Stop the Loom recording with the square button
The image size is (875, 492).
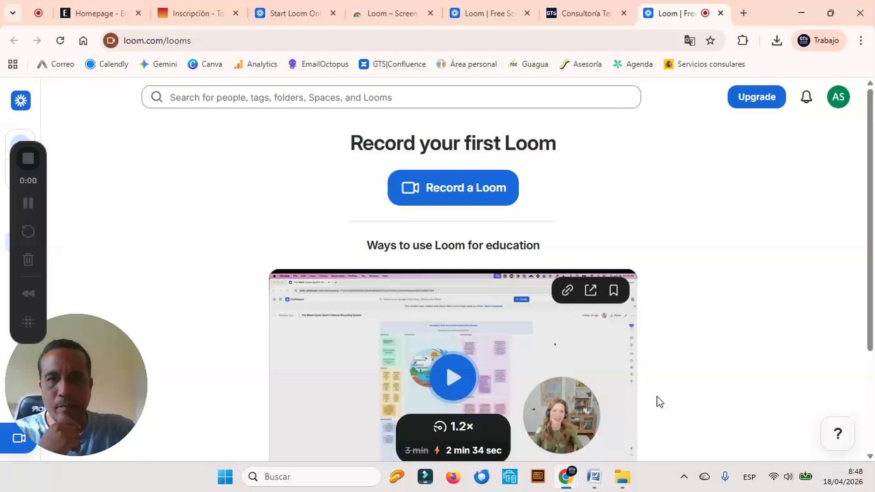[x=28, y=159]
